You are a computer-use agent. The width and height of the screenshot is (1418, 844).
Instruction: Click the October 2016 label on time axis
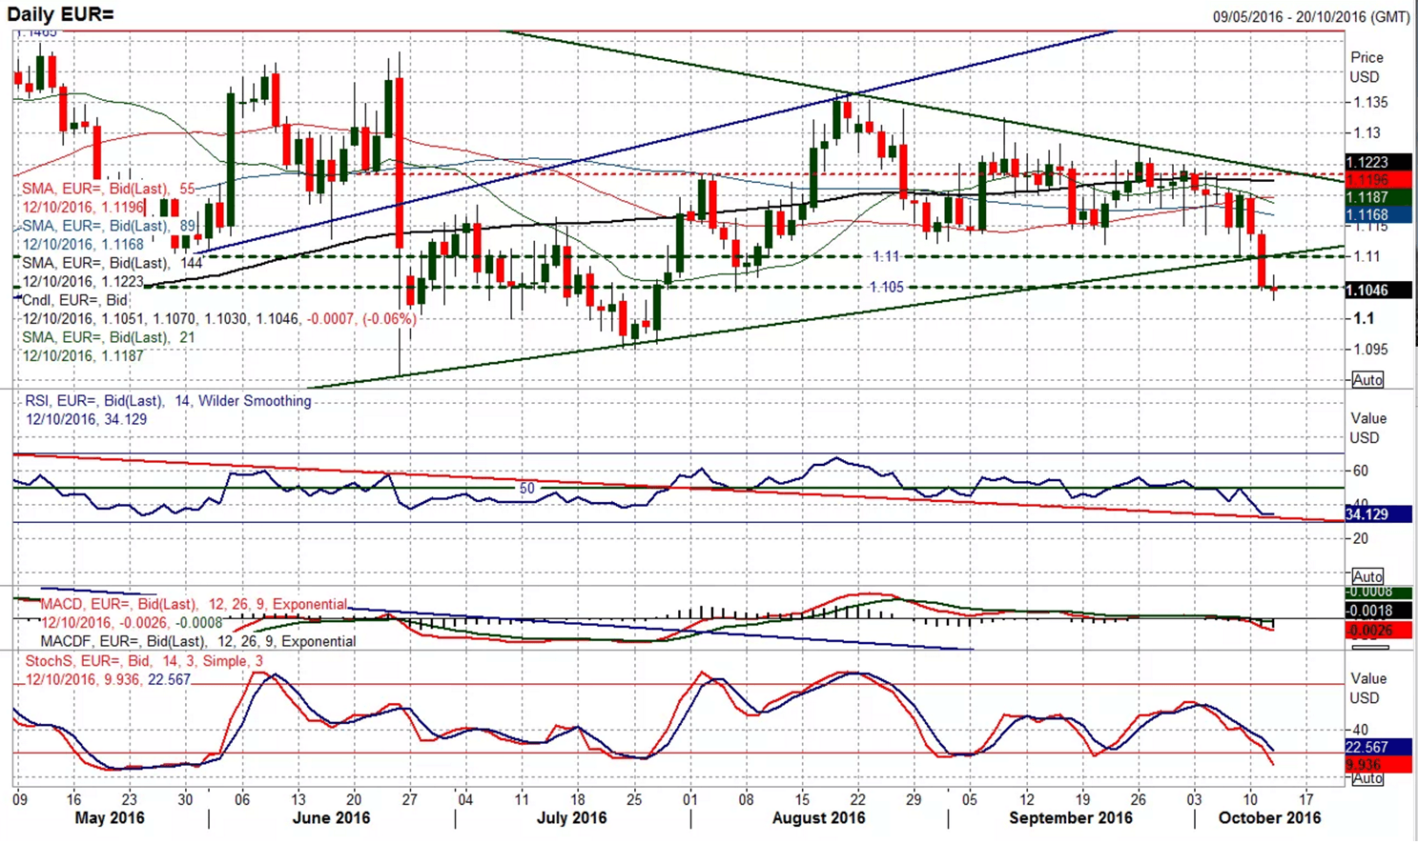(1269, 818)
